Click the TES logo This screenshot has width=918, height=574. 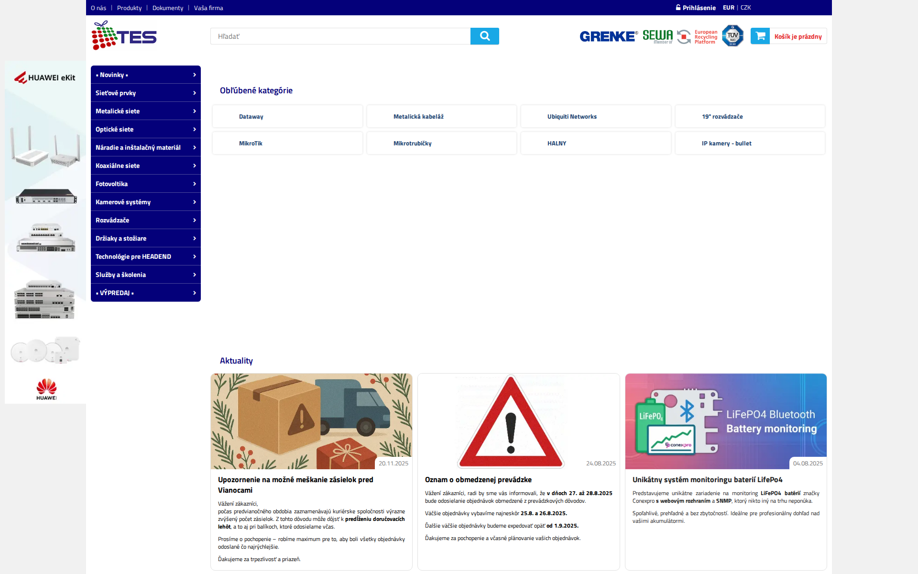coord(123,35)
